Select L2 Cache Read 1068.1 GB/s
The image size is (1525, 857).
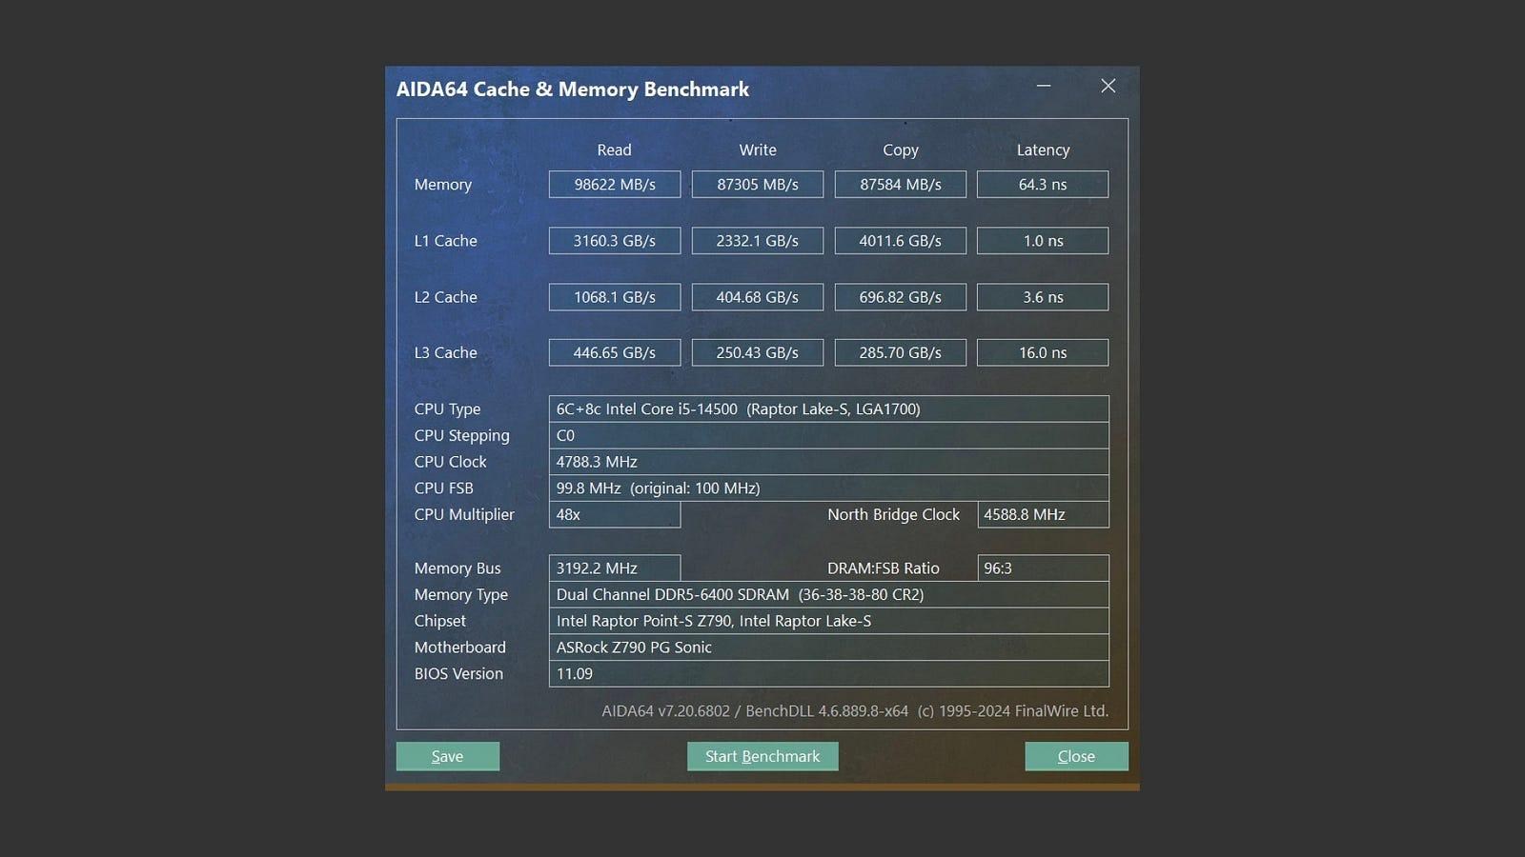(615, 296)
